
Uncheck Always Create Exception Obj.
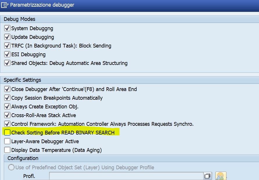click(7, 106)
